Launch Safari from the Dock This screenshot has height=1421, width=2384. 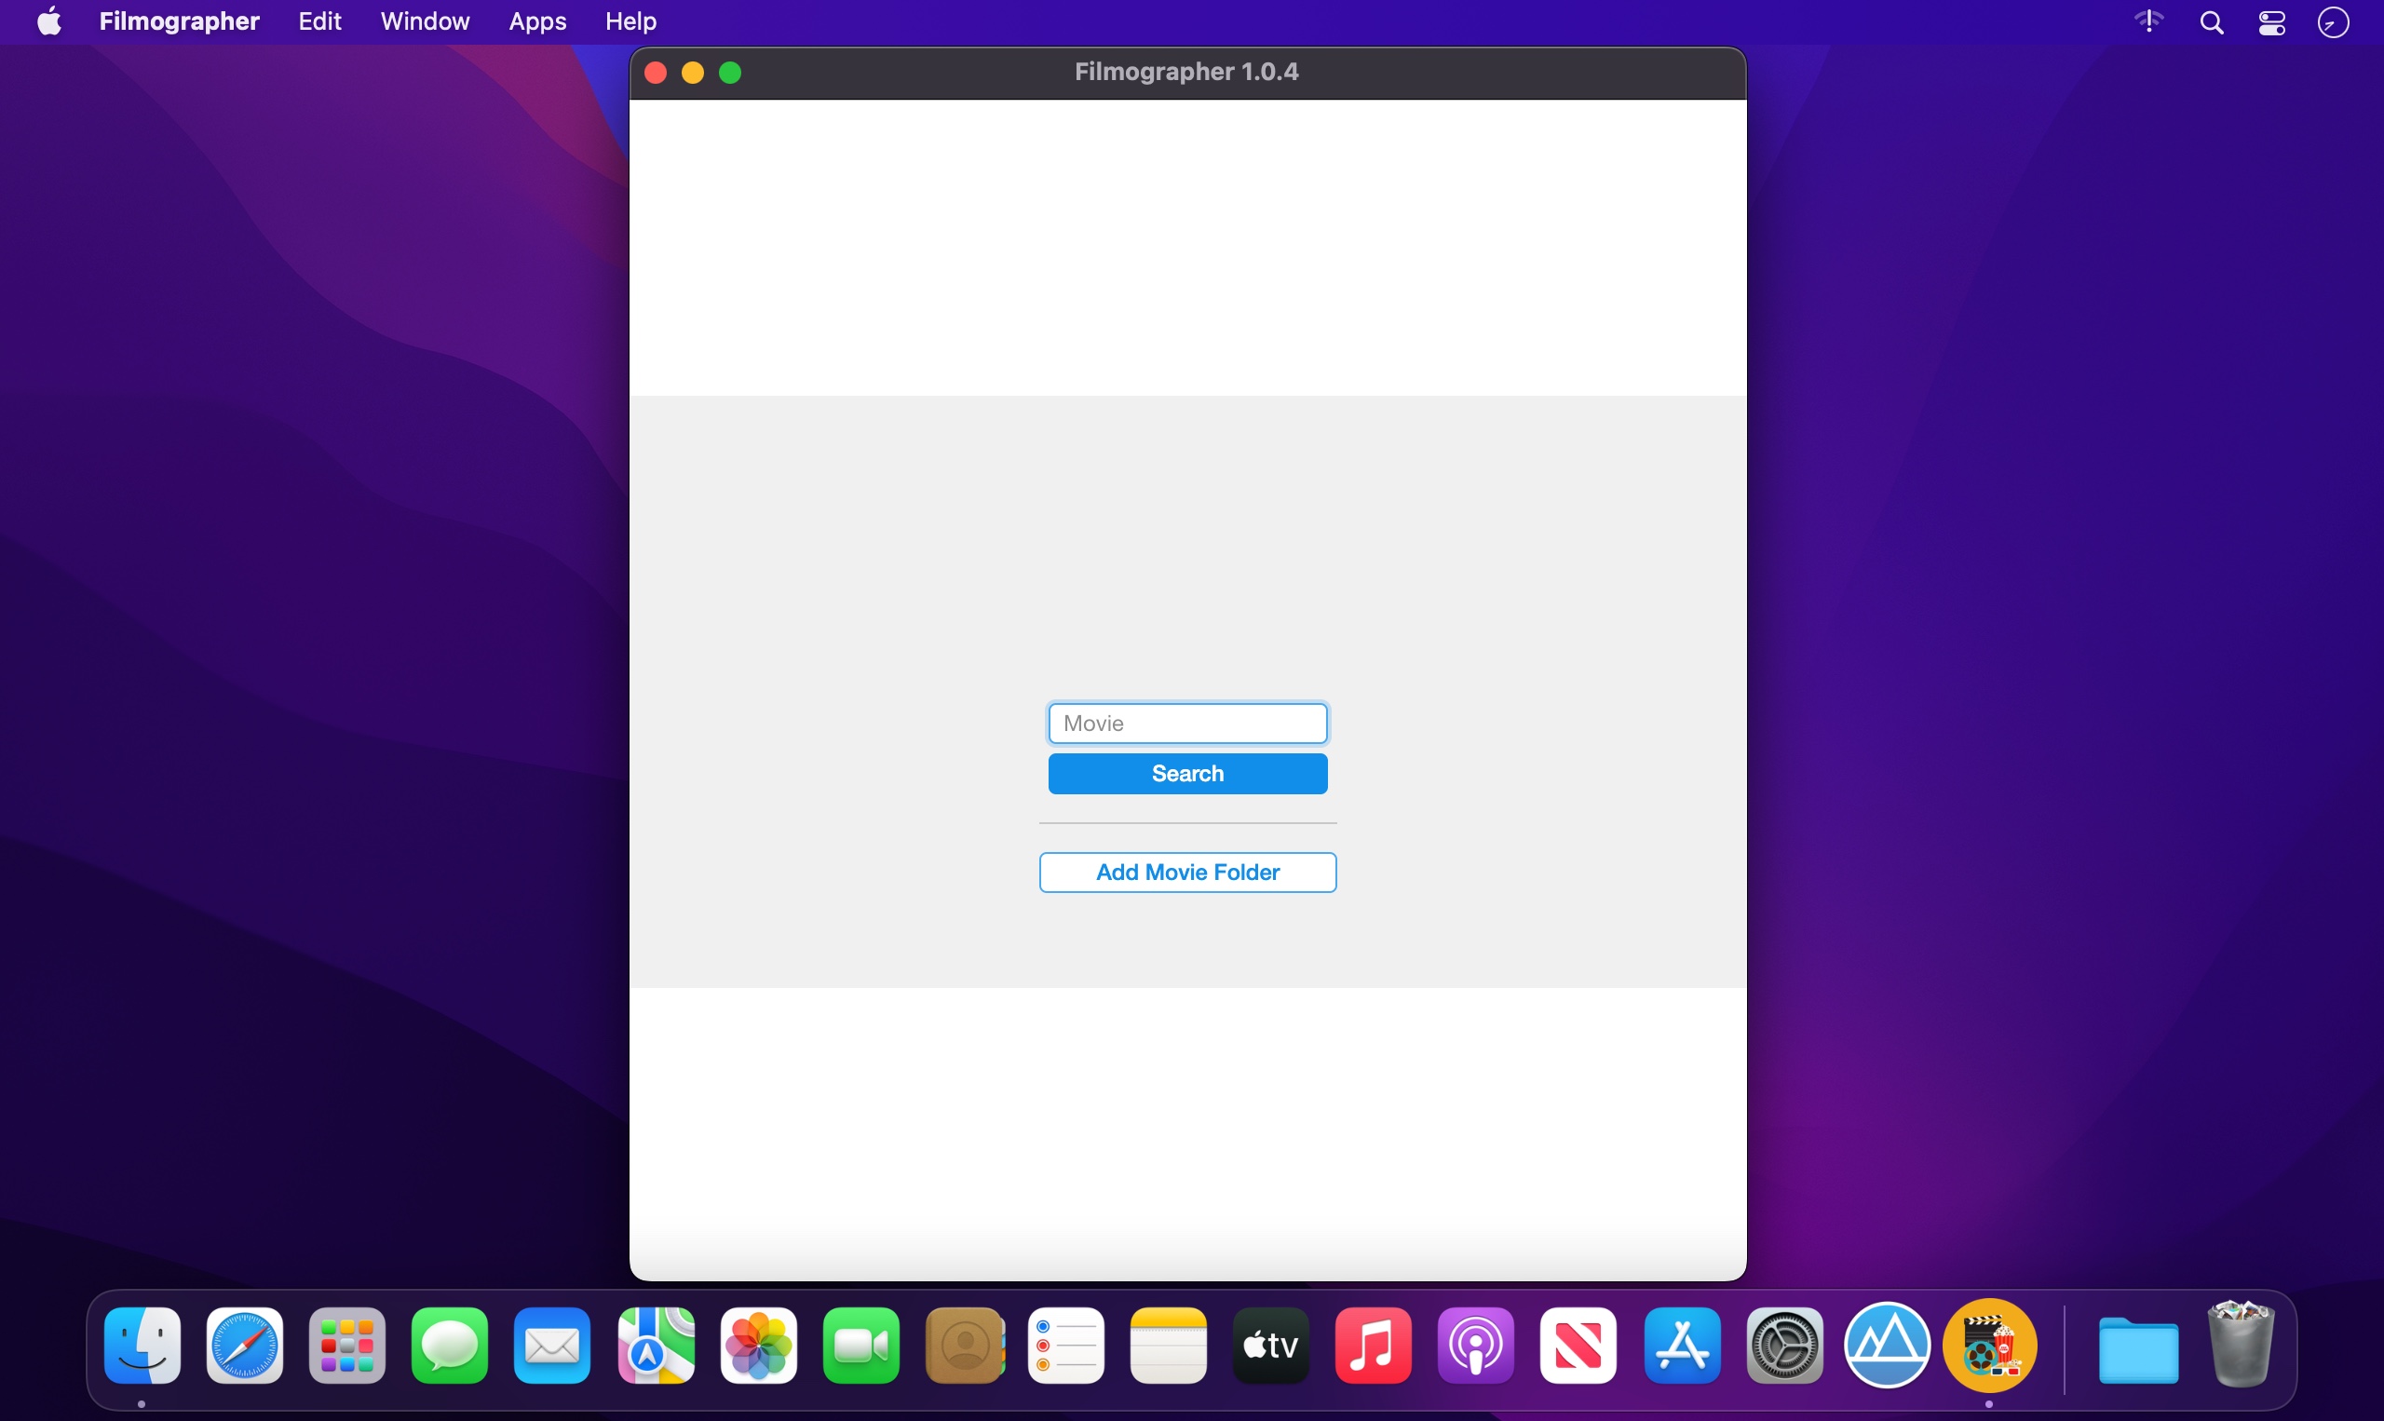coord(244,1346)
